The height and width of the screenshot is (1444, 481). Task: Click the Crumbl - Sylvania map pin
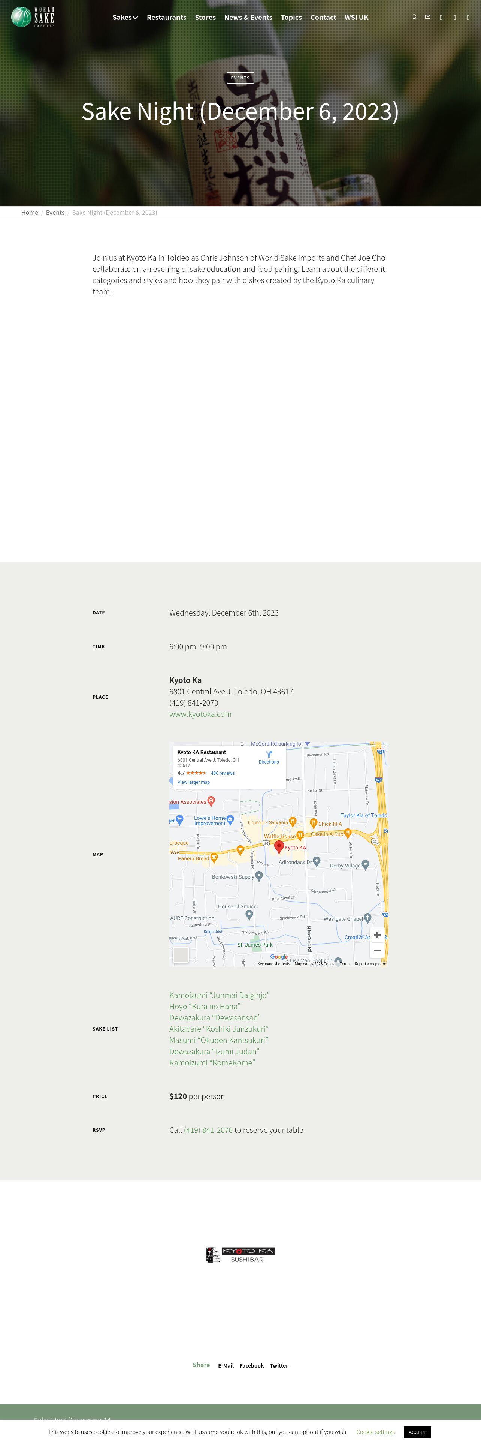click(292, 822)
